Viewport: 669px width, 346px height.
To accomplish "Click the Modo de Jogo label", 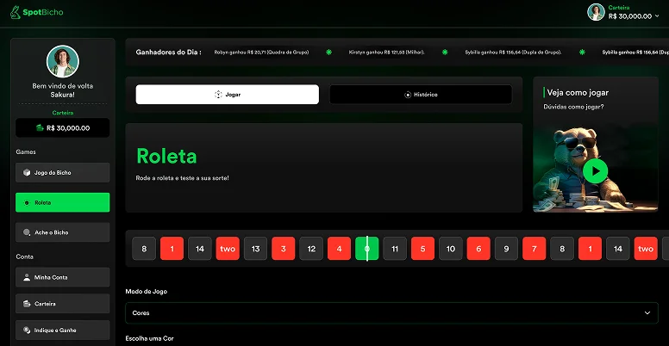I will pos(147,292).
